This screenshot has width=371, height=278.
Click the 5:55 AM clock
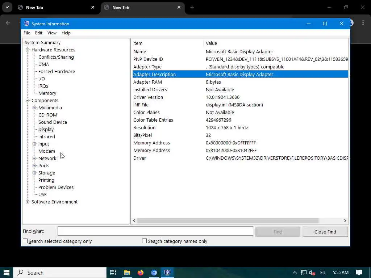tap(341, 273)
